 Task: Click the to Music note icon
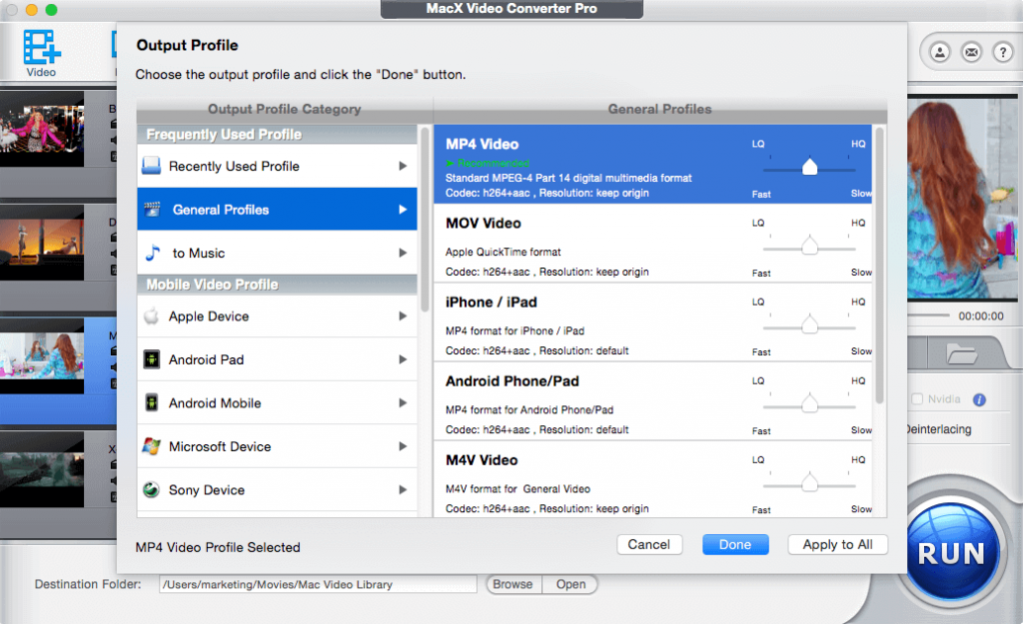(153, 253)
